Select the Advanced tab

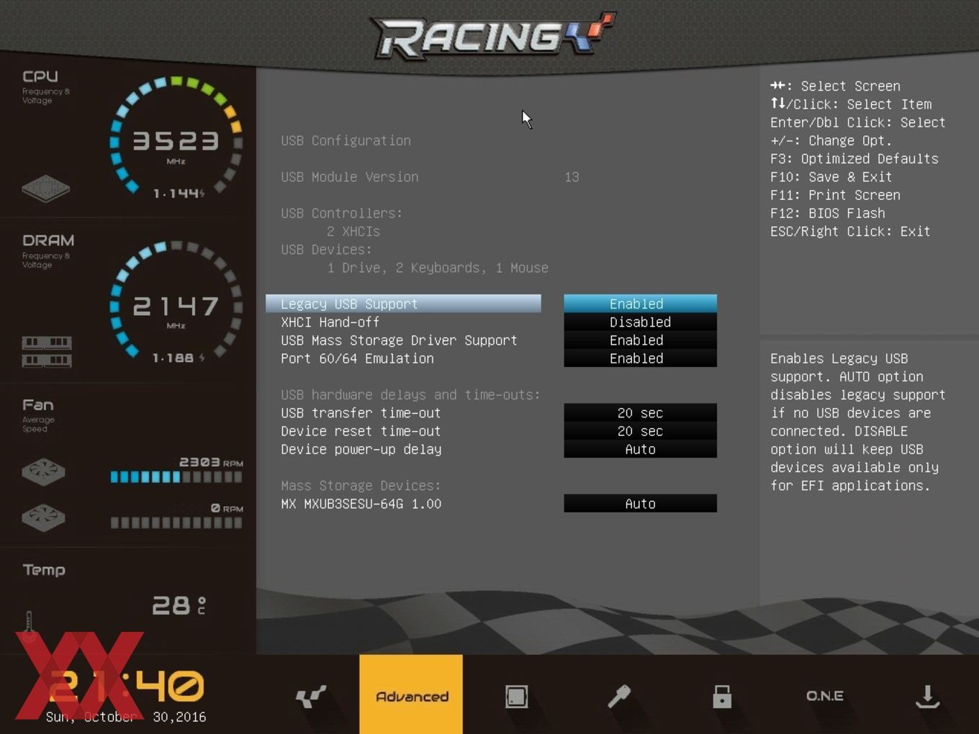coord(411,694)
